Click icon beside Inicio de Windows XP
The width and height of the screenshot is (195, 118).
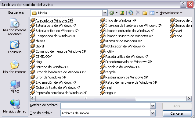click(x=103, y=20)
